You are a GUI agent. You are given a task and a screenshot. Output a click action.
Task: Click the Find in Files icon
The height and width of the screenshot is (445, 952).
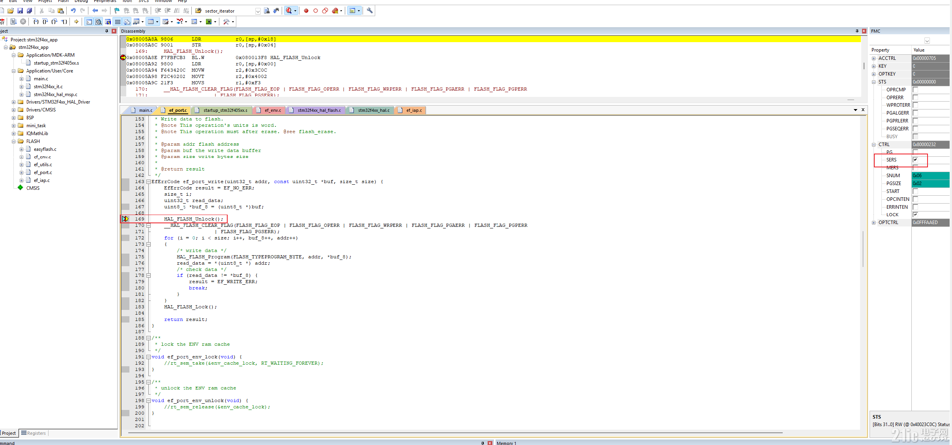pos(198,11)
